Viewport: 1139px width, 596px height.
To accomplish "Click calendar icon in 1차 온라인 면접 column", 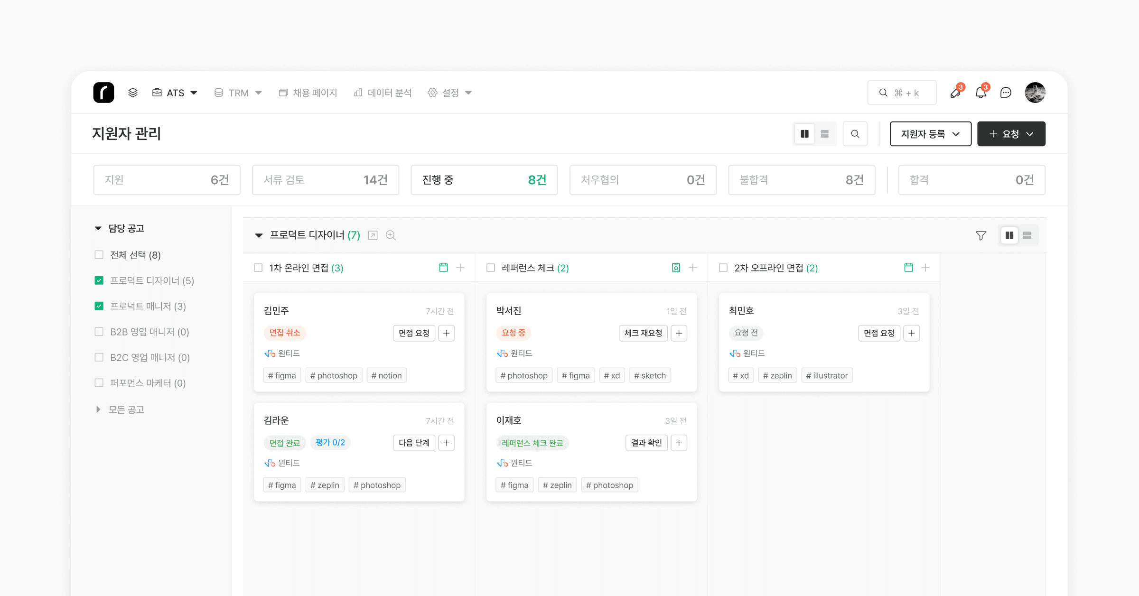I will coord(443,268).
